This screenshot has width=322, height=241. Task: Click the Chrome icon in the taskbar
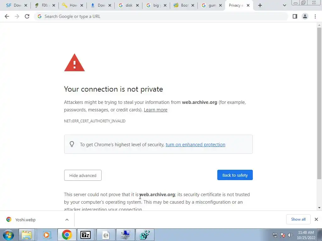tap(67, 235)
